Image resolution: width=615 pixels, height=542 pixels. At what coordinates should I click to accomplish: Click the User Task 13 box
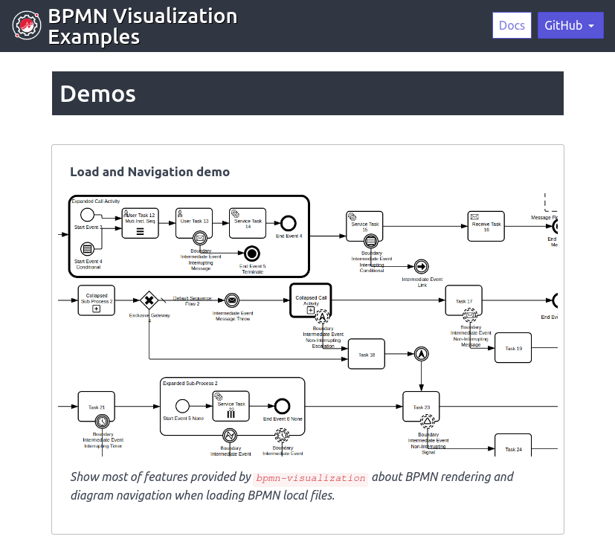[x=194, y=223]
